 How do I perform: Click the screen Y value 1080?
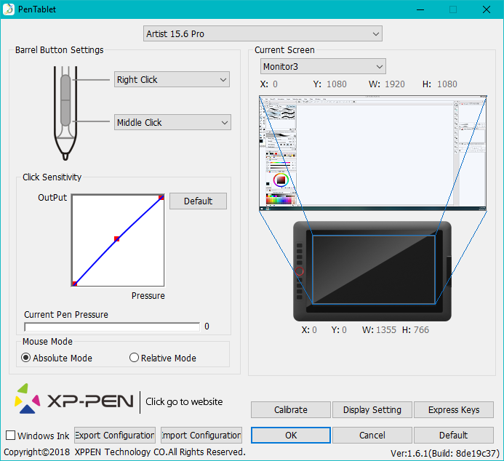click(337, 84)
